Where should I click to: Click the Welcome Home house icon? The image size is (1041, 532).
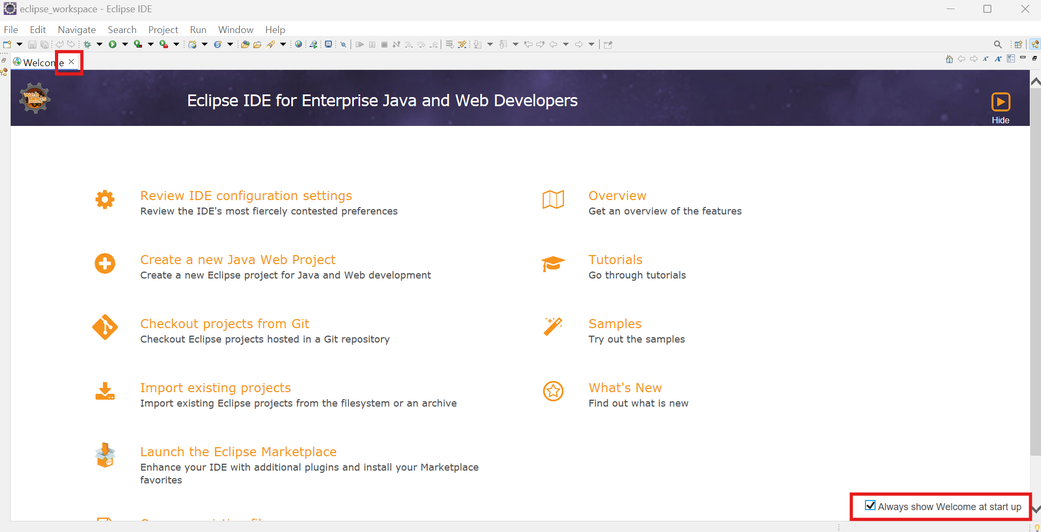coord(949,59)
